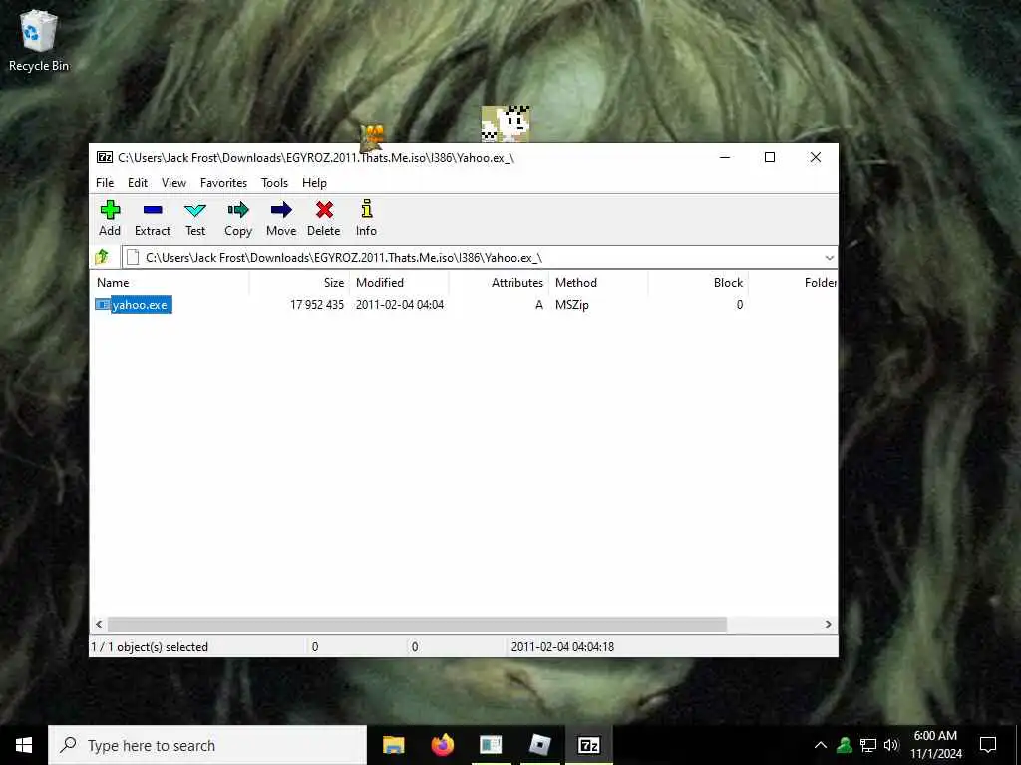Open the View menu
Screen dimensions: 1021x765
coord(173,183)
